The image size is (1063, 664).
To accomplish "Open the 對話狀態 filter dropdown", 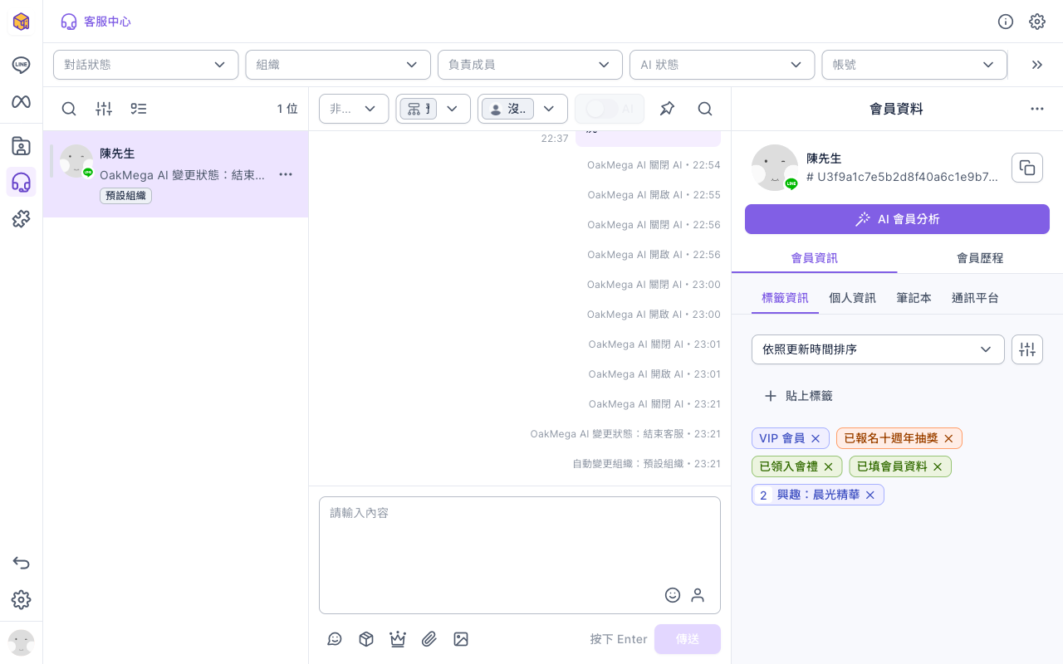I will (146, 65).
